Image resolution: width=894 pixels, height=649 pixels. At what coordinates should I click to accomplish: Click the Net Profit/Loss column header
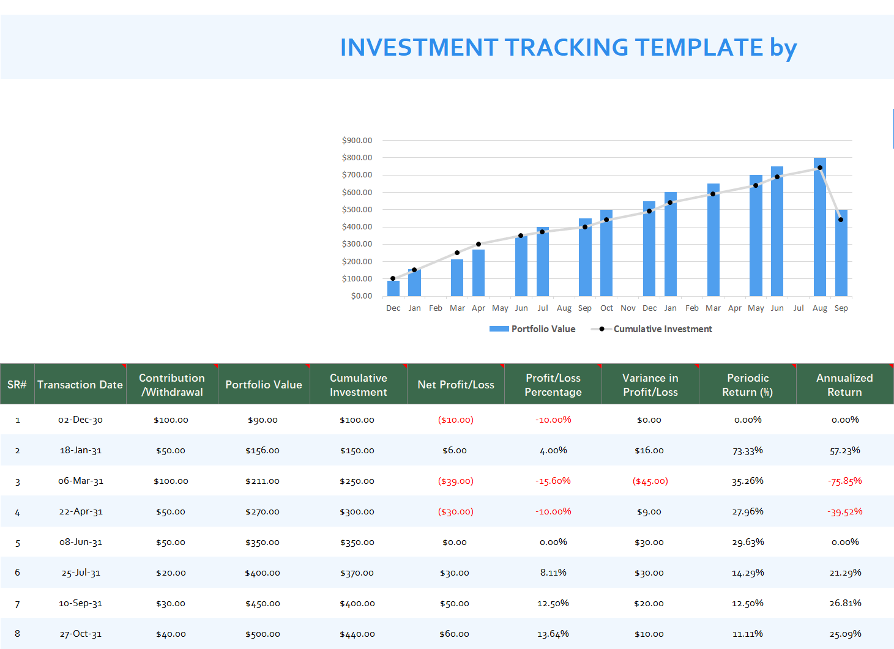(456, 384)
